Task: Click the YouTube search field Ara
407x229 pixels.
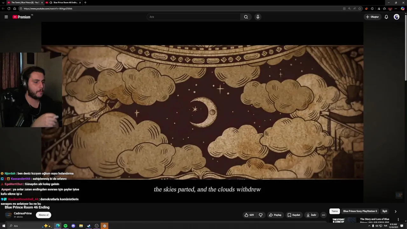Action: [x=194, y=17]
